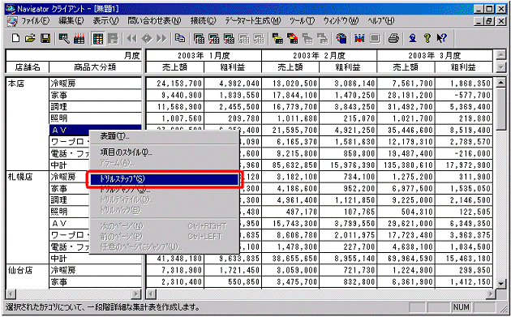Click the printer icon in the toolbar

point(393,38)
